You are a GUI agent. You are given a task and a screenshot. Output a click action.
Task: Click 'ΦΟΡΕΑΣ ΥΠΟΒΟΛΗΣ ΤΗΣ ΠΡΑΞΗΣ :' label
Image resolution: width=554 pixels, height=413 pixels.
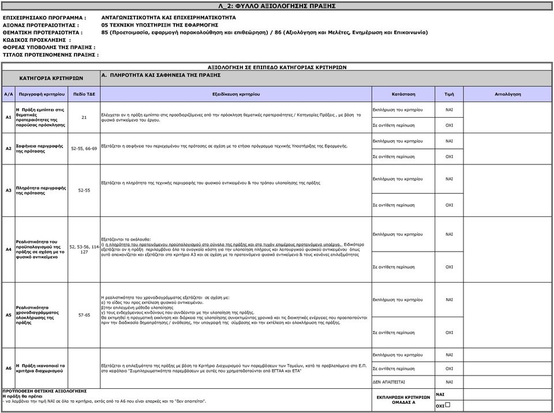49,47
